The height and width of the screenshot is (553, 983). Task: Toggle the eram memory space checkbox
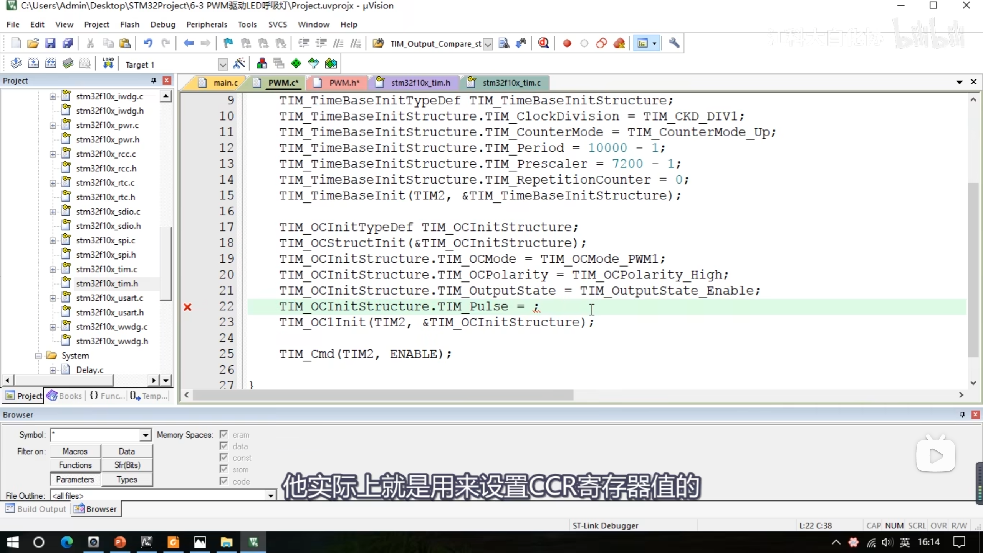(224, 434)
